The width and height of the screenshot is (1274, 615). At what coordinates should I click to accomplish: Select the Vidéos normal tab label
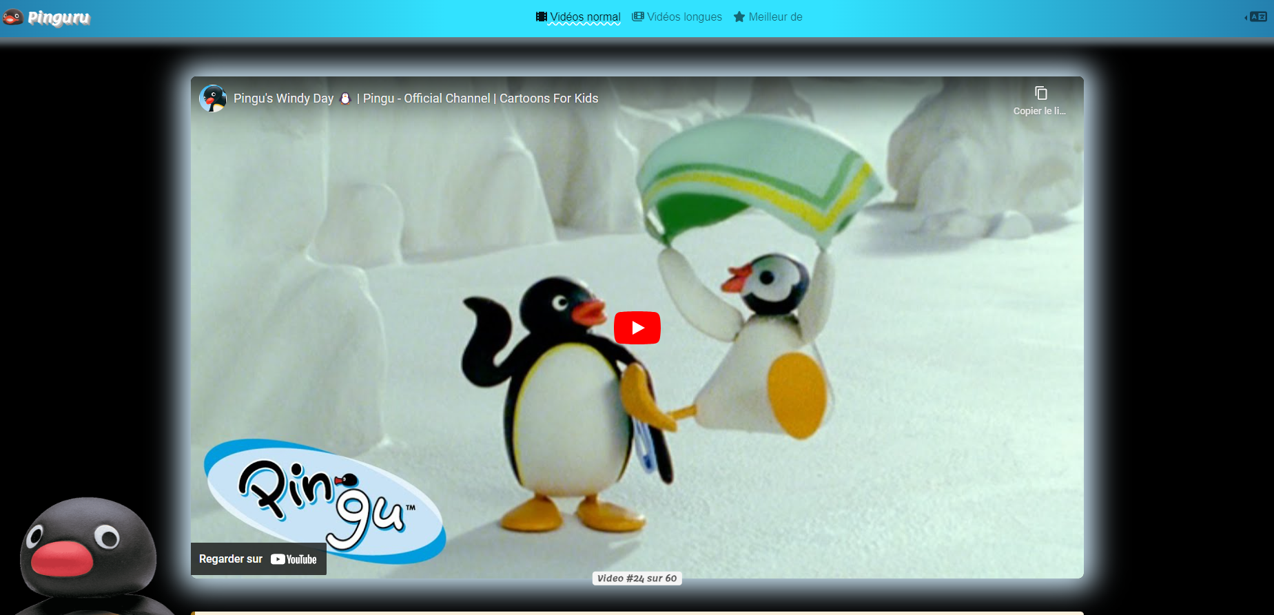click(585, 17)
